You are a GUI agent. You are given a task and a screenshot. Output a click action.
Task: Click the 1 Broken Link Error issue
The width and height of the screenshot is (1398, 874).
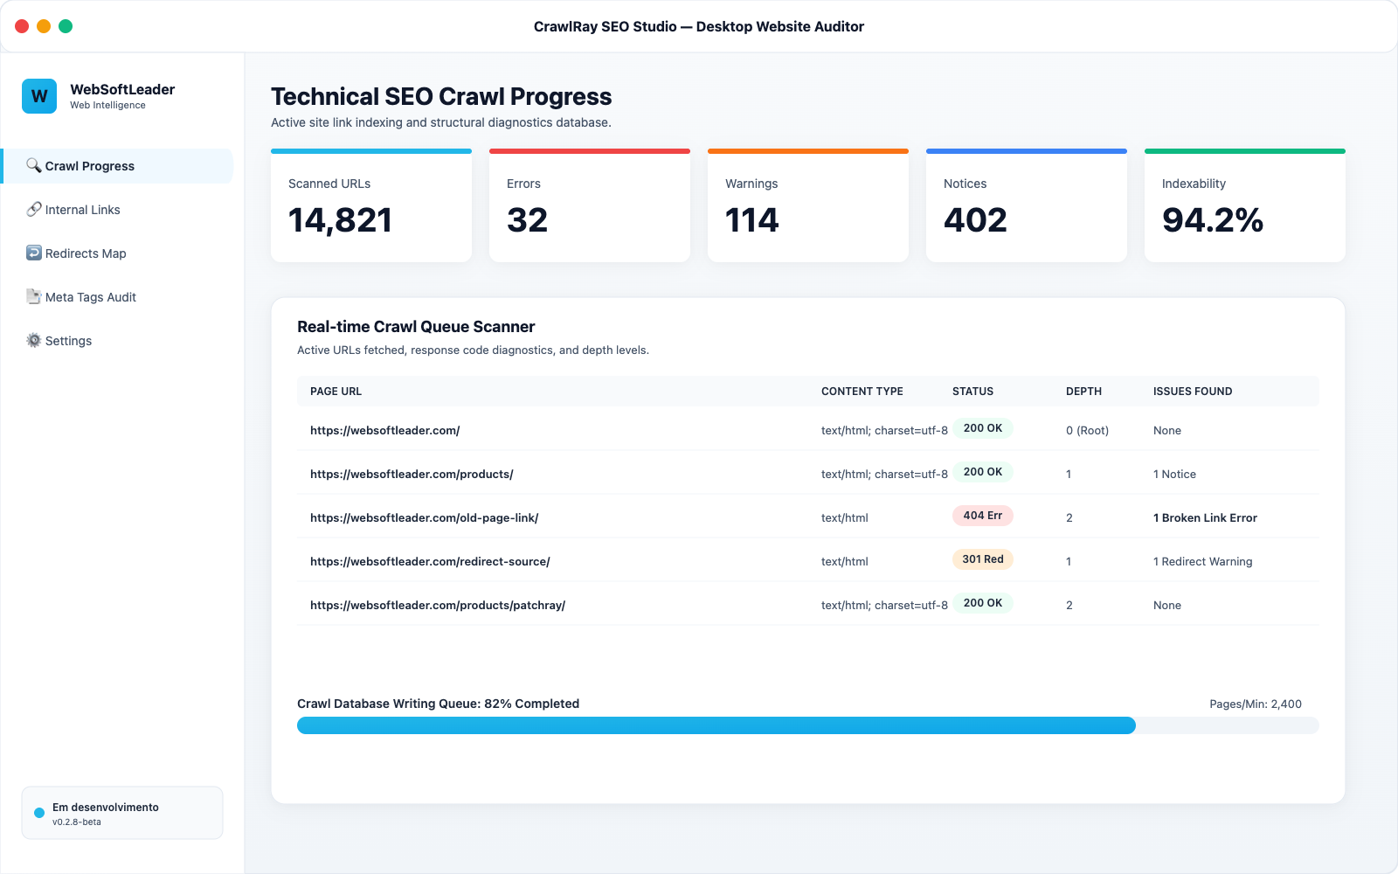(x=1205, y=517)
